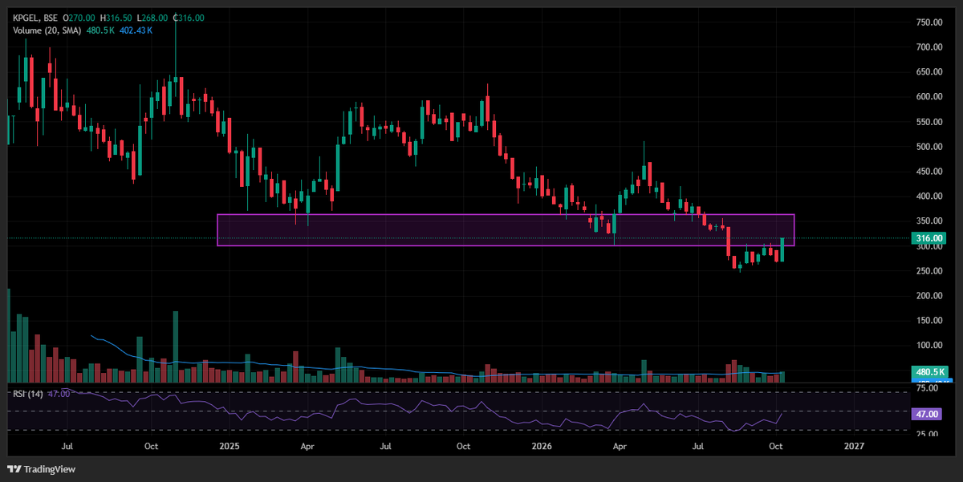Click the 250.00 price axis label

929,271
